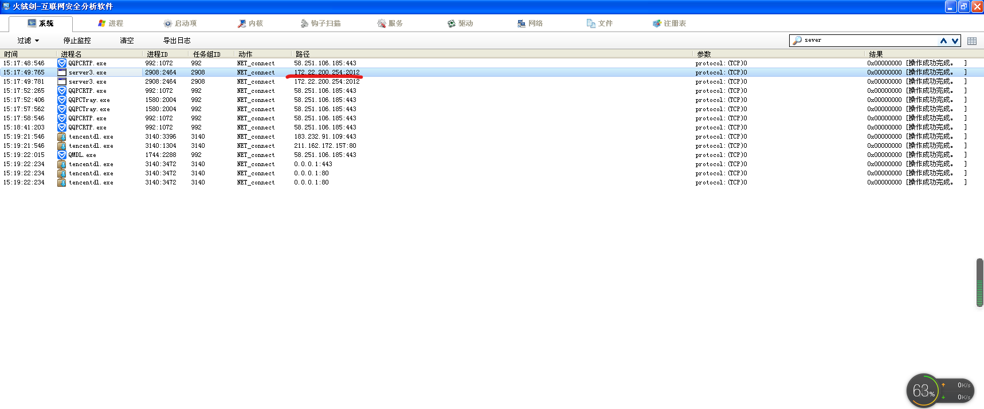Click the search next down arrow
The width and height of the screenshot is (984, 409).
pyautogui.click(x=955, y=41)
